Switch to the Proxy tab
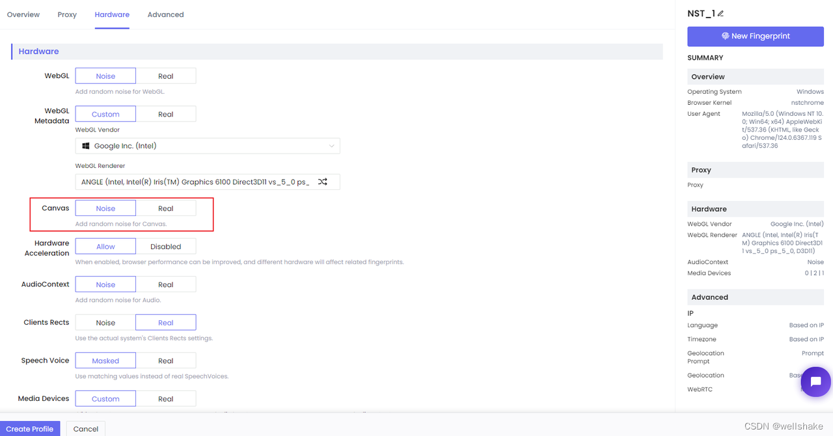 (x=67, y=14)
